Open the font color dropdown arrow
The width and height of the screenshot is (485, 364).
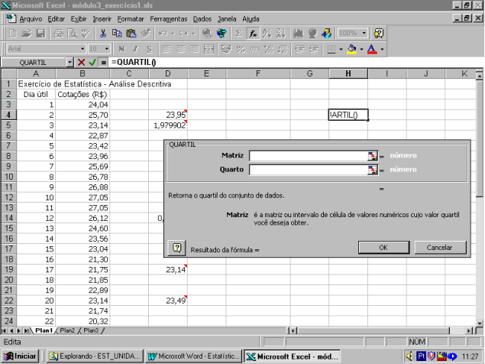[x=381, y=49]
